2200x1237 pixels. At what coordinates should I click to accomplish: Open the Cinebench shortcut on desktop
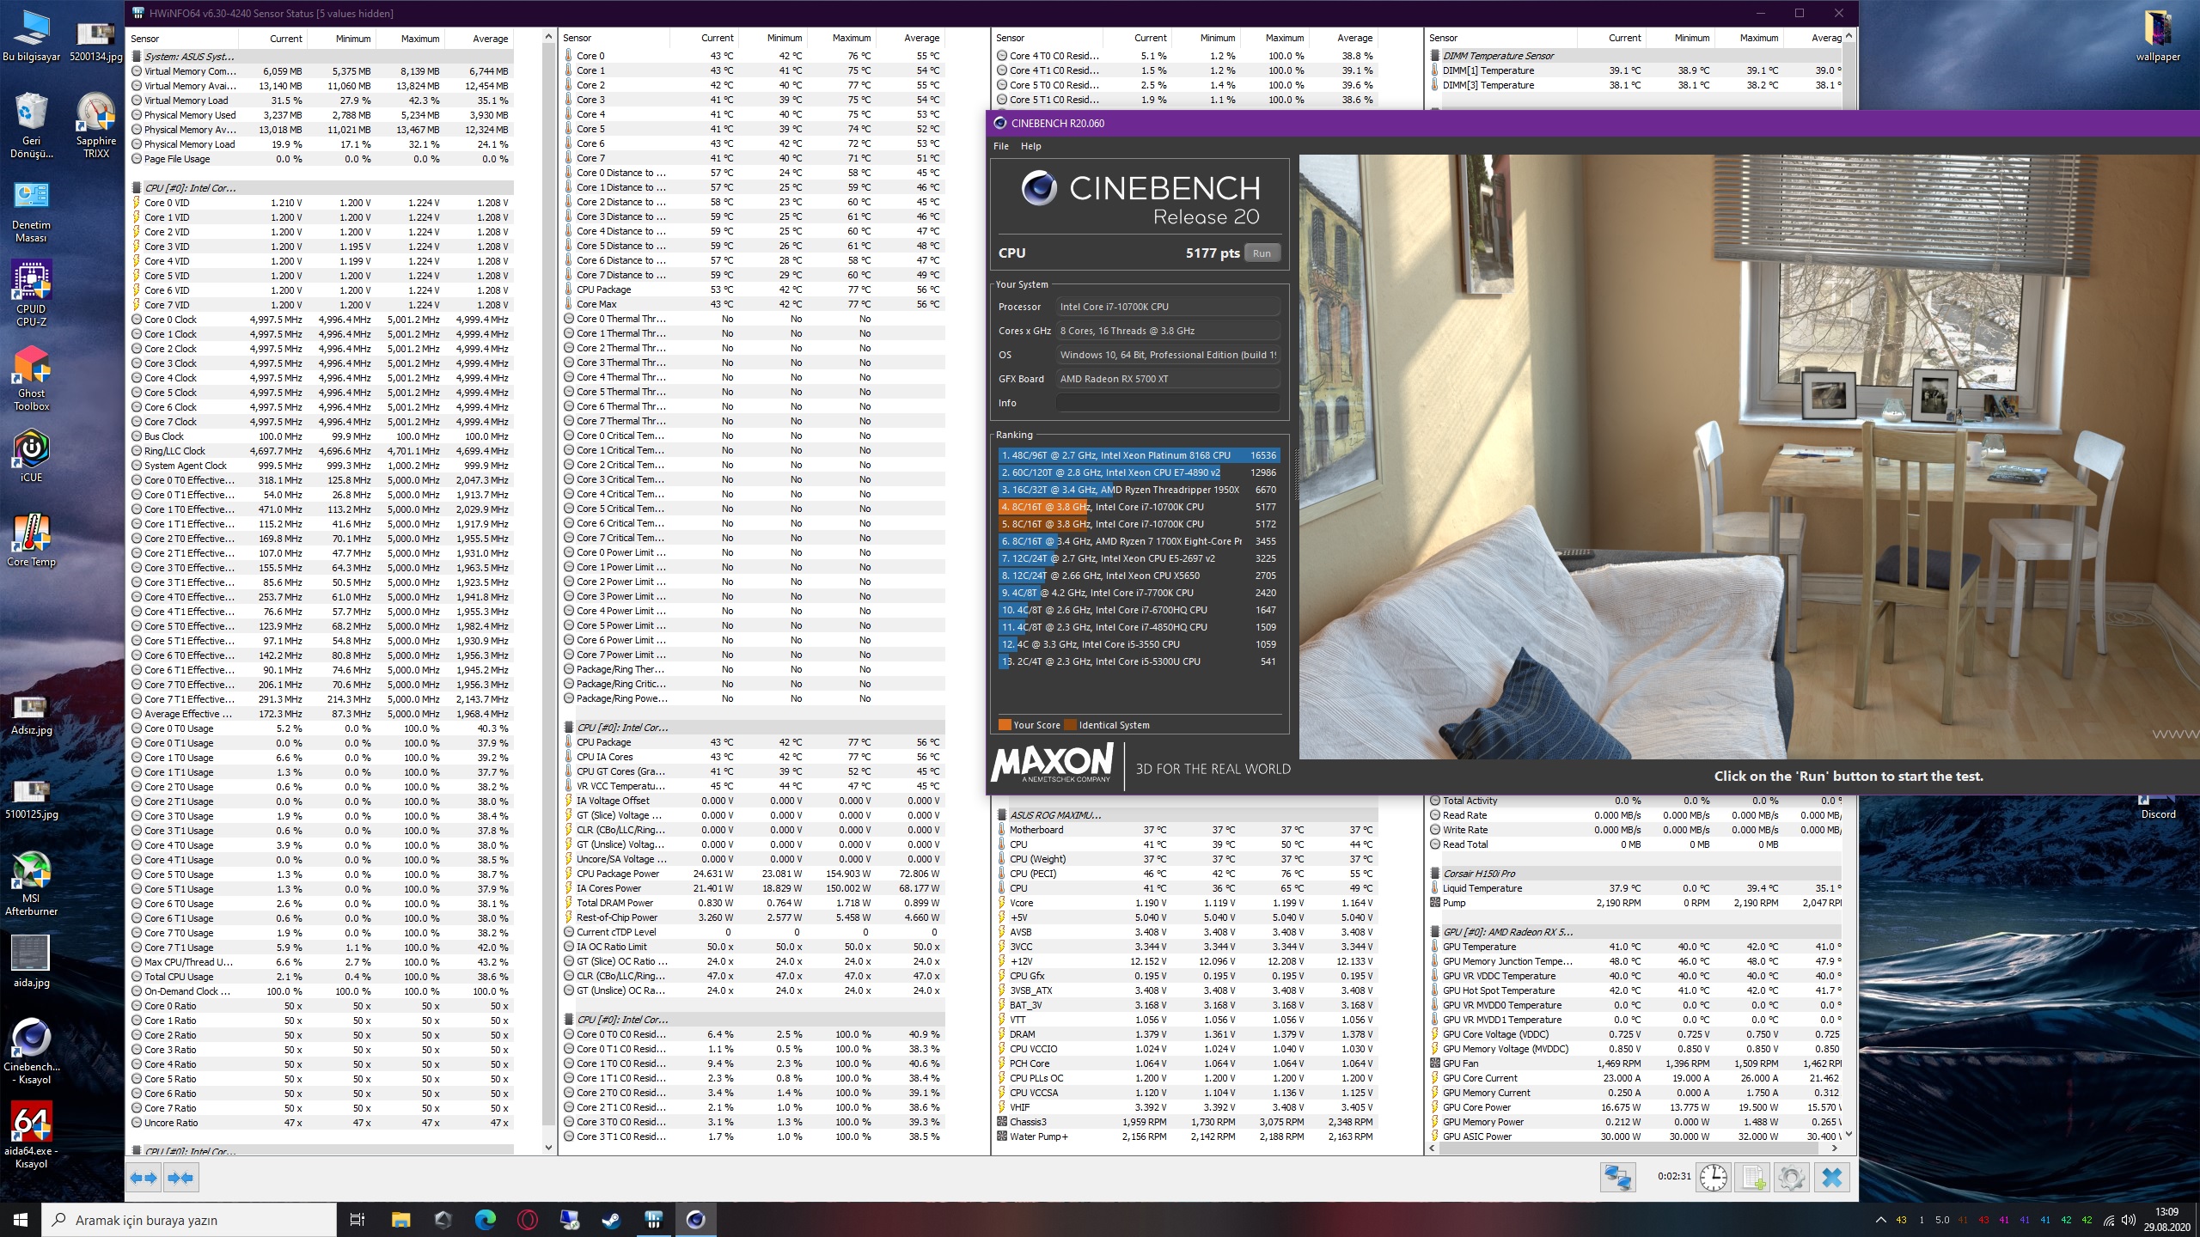31,1051
